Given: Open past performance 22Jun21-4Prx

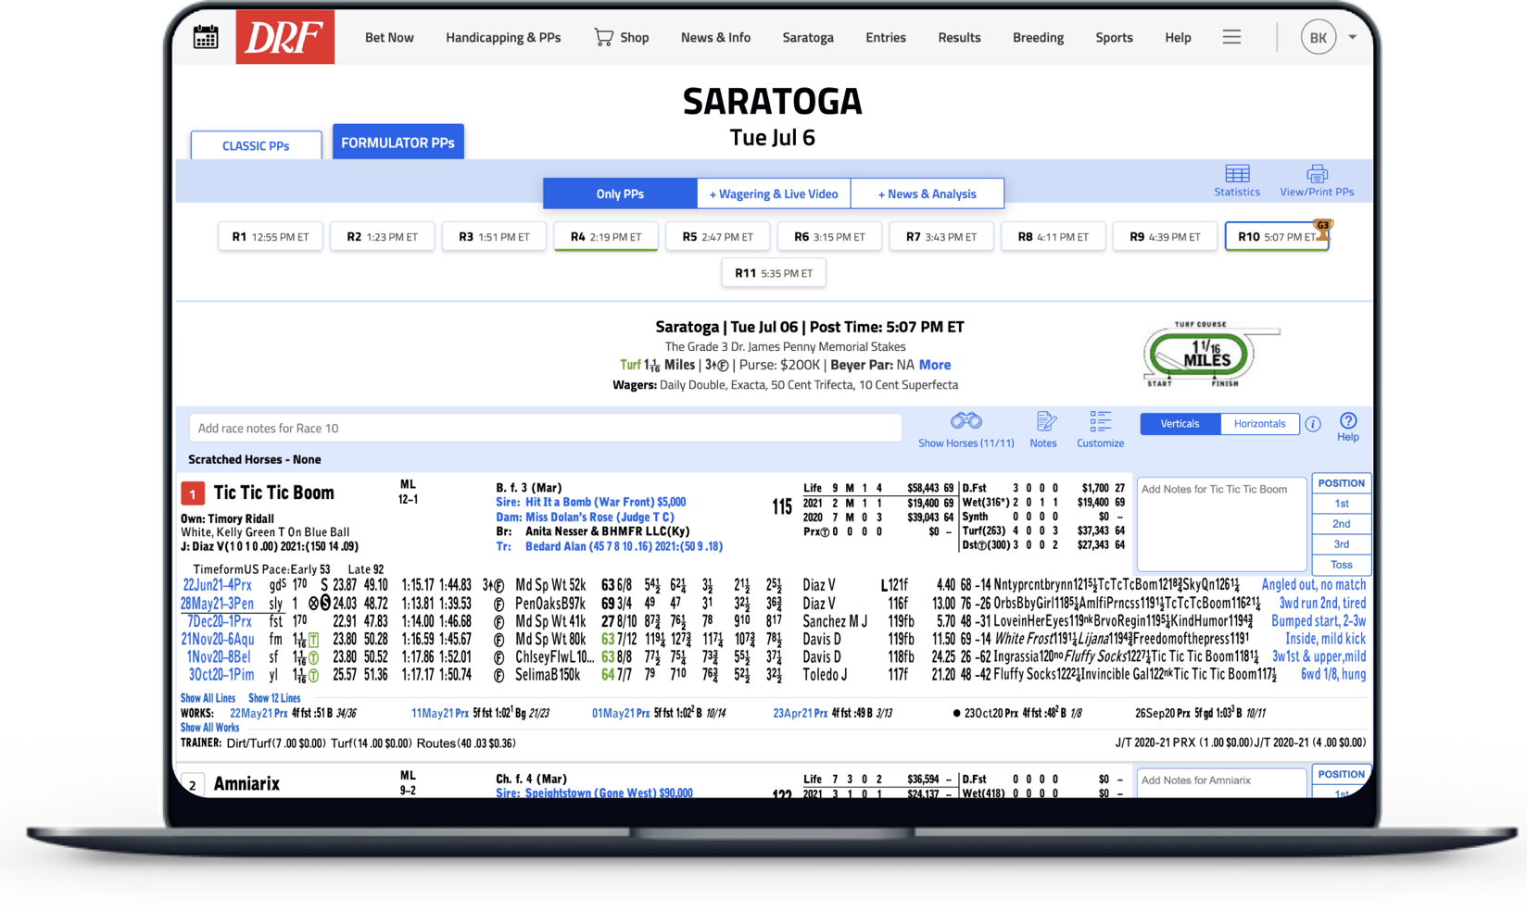Looking at the screenshot, I should pyautogui.click(x=218, y=585).
